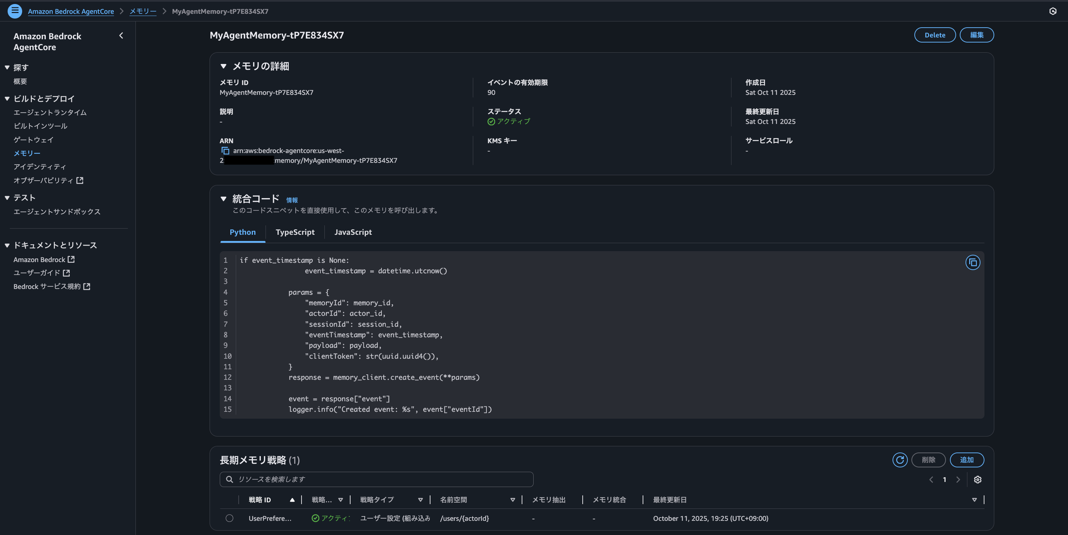This screenshot has width=1068, height=535.
Task: Refresh the long-term memory strategies list
Action: [x=900, y=460]
